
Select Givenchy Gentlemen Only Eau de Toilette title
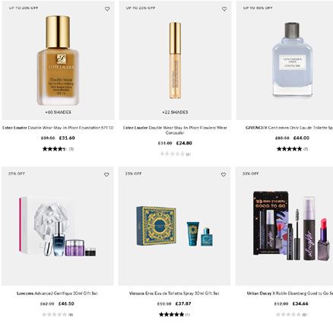pos(289,128)
